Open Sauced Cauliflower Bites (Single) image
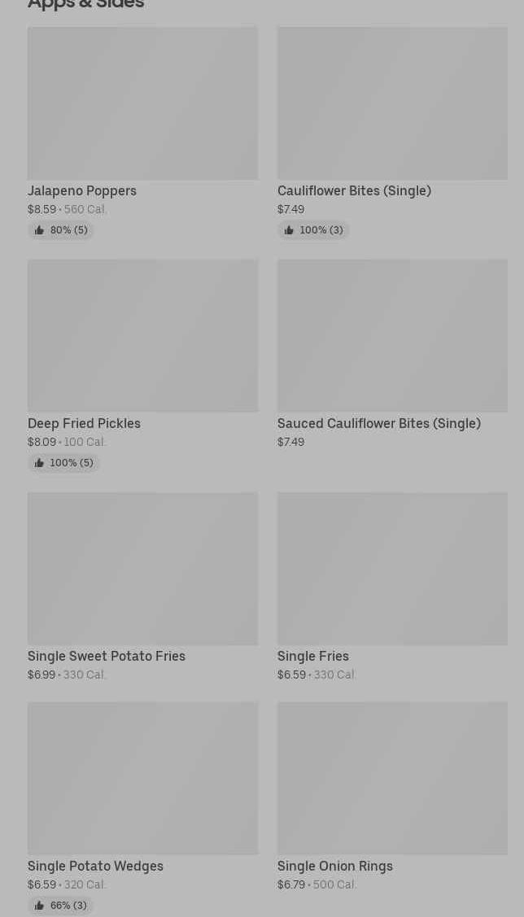524x917 pixels. click(x=392, y=335)
